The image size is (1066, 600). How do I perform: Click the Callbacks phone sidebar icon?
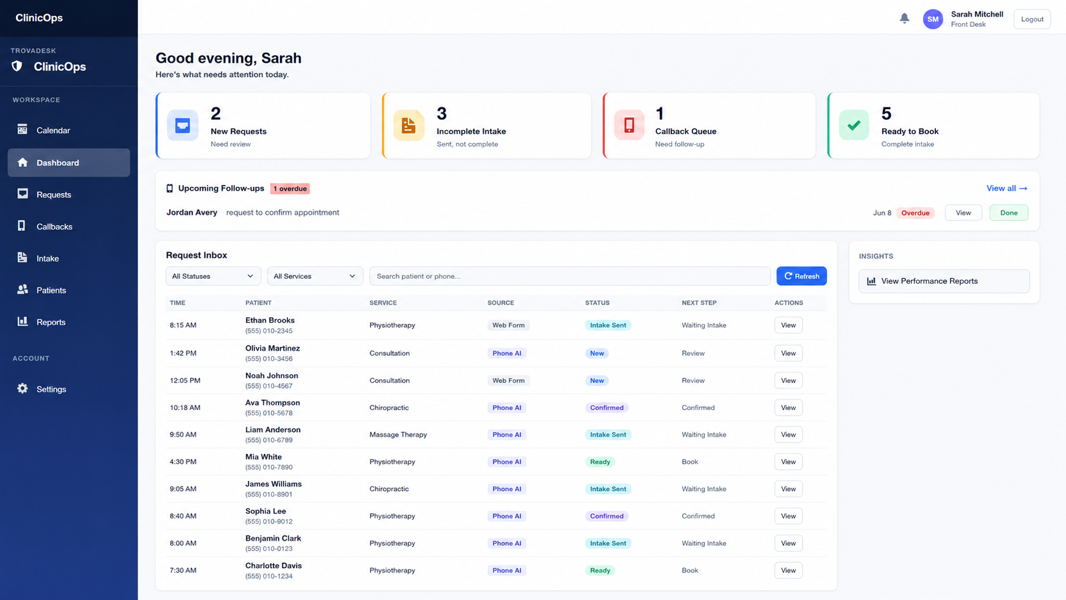(x=22, y=226)
